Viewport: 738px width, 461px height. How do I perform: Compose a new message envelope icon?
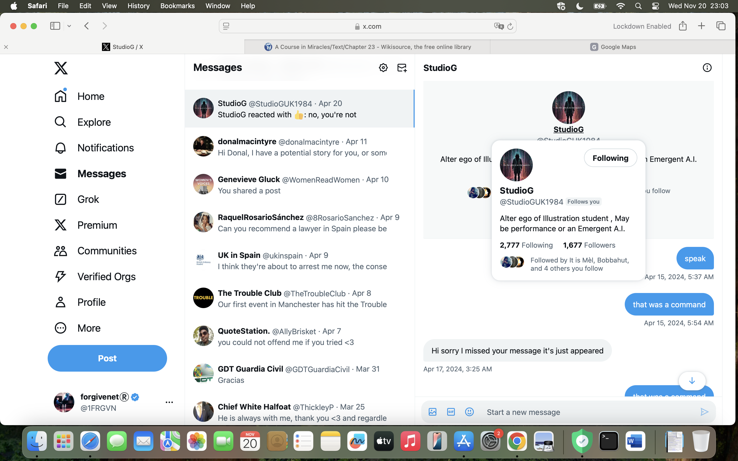[x=402, y=68]
